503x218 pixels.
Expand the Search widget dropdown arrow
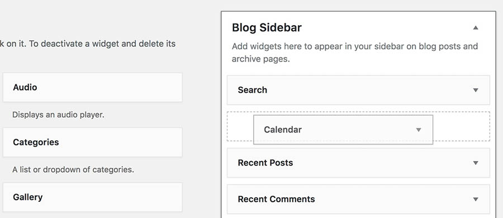click(x=476, y=90)
